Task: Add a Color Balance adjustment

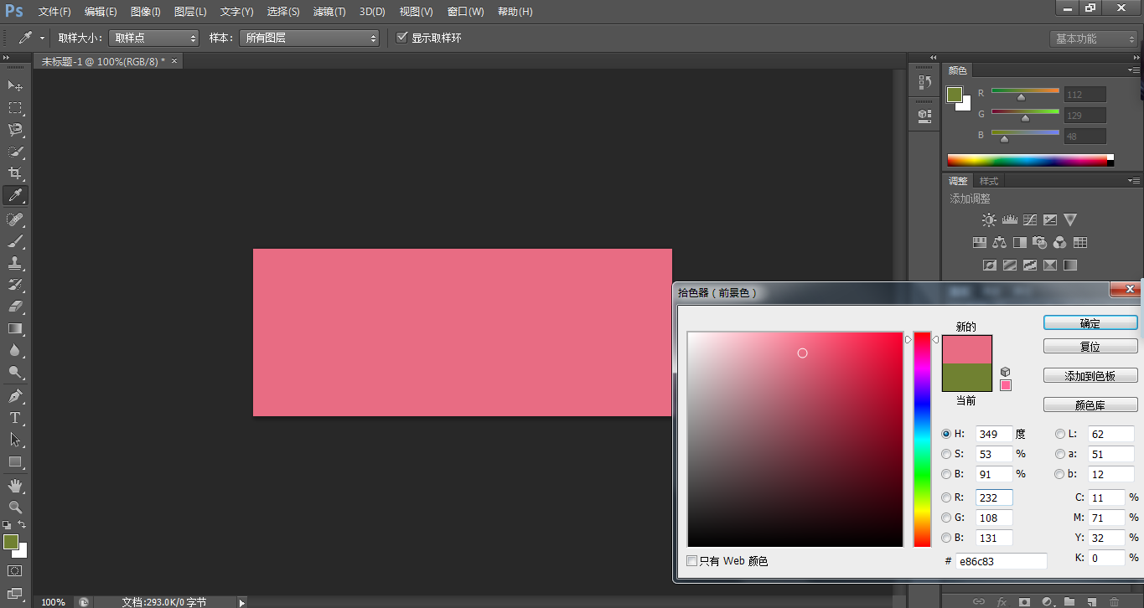Action: pos(999,243)
